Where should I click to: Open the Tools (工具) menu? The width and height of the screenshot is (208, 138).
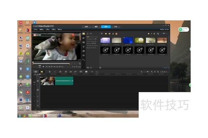pos(47,30)
